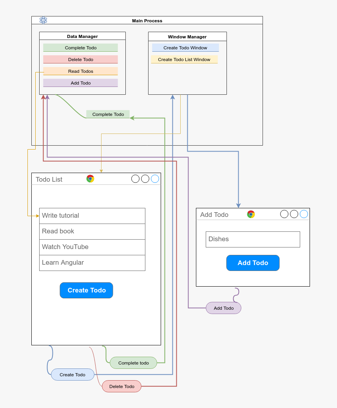Screen dimensions: 337x408
Task: Click purple Add Todo in Data Manager
Action: click(x=80, y=83)
